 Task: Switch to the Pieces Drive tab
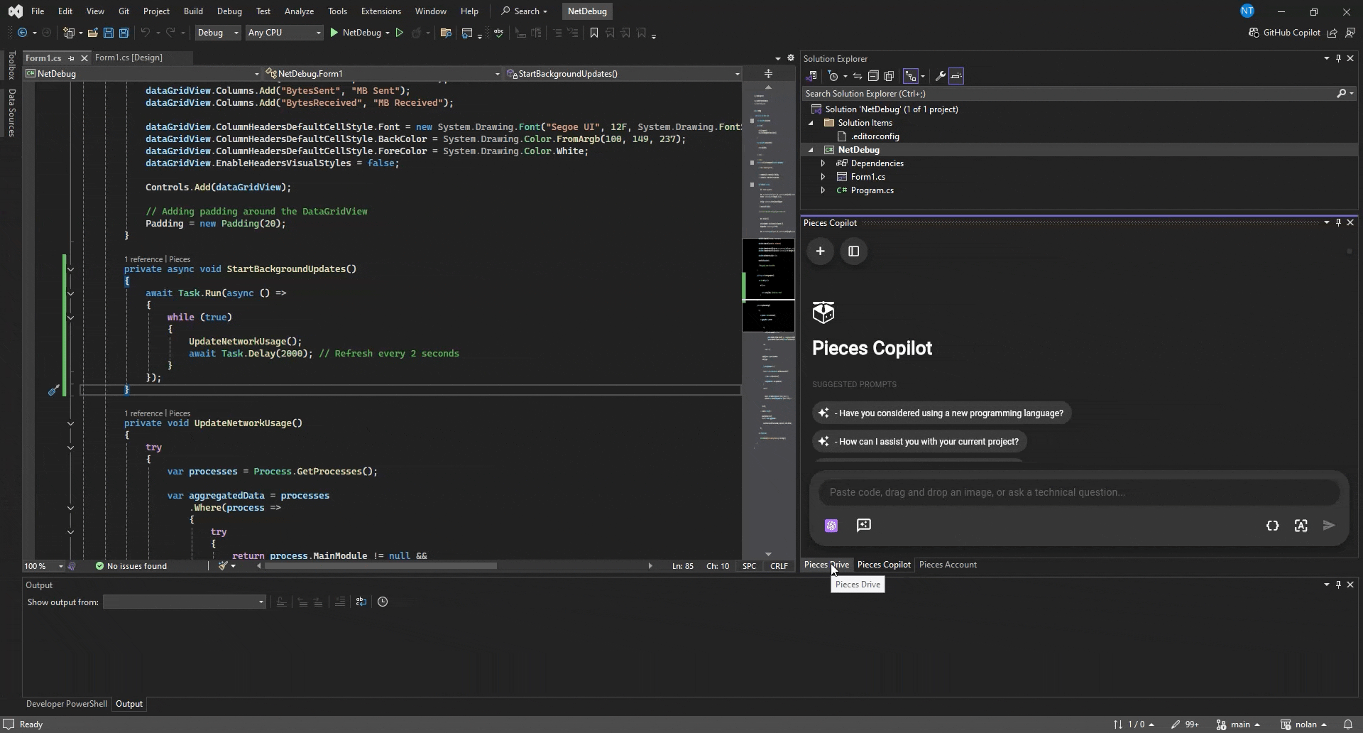click(x=826, y=565)
